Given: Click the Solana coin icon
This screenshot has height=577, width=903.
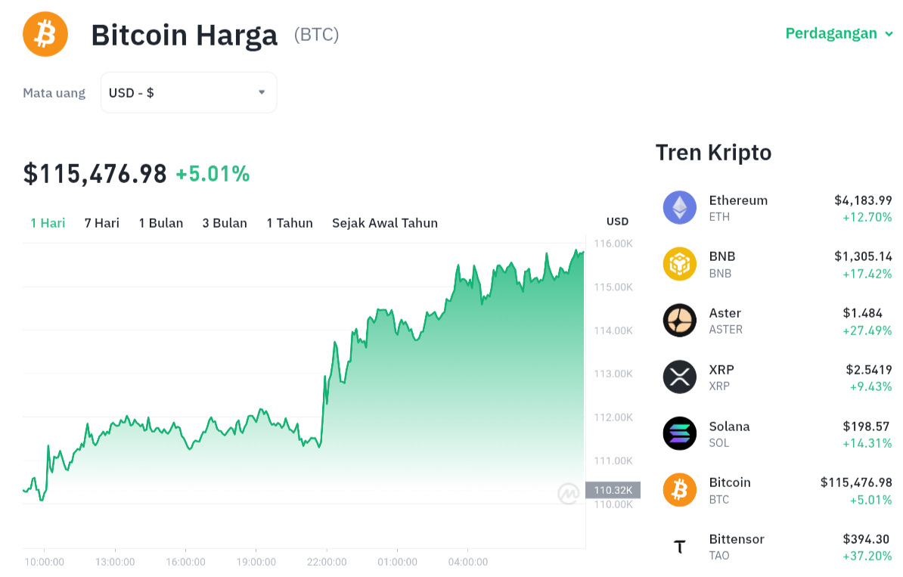Looking at the screenshot, I should pyautogui.click(x=679, y=433).
